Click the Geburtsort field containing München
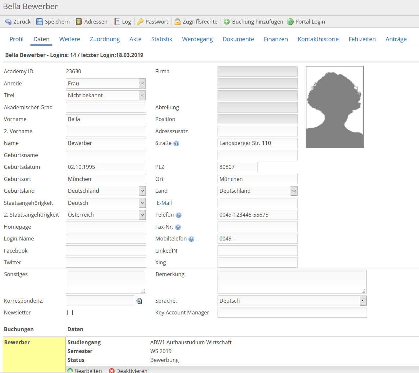This screenshot has height=373, width=419. pos(106,179)
